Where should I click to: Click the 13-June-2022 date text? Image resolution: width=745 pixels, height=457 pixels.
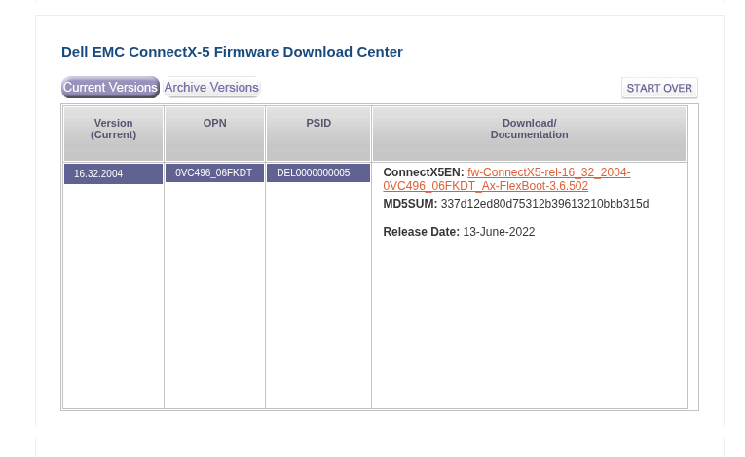(499, 232)
